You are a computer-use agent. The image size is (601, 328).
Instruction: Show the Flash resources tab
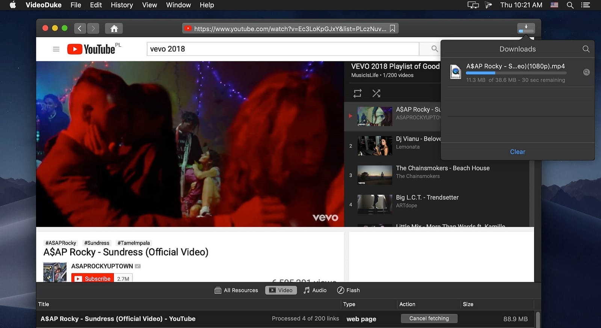pyautogui.click(x=348, y=290)
